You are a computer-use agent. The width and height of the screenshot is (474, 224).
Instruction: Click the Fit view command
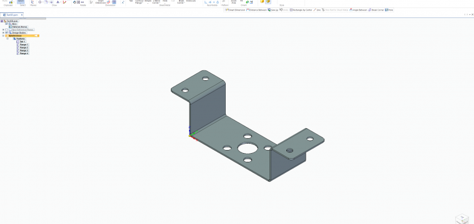(x=241, y=1)
